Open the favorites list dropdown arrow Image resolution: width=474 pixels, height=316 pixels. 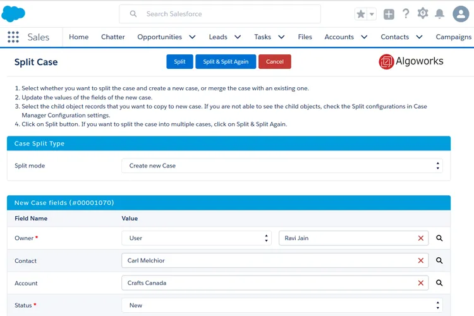click(x=372, y=14)
